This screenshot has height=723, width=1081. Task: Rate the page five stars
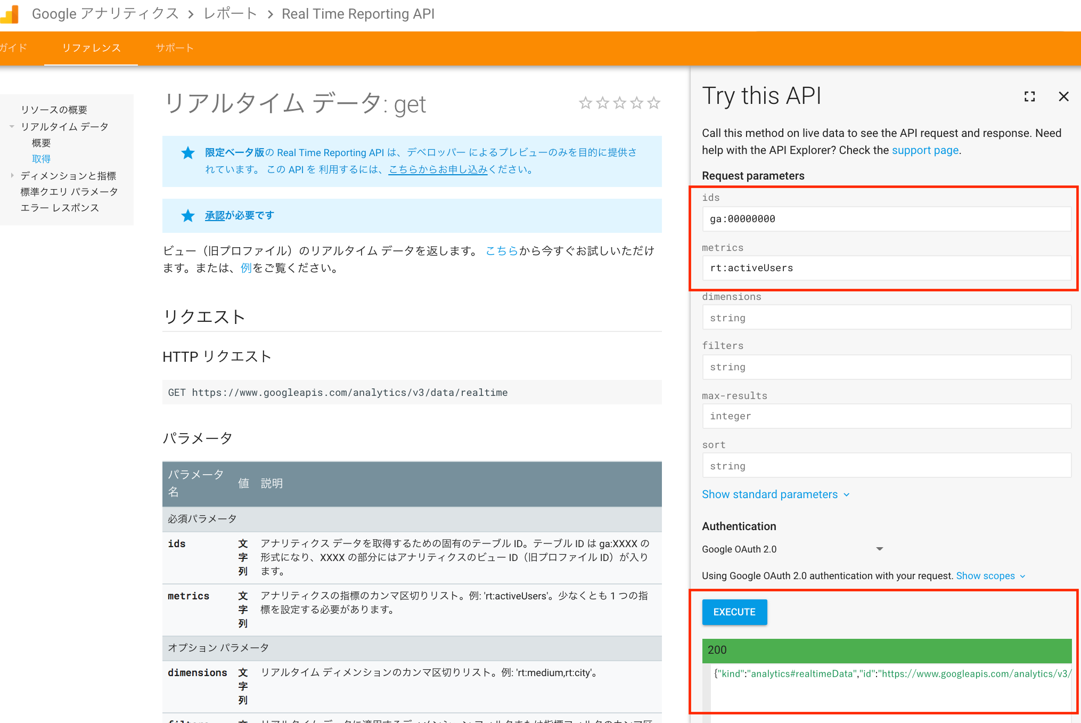pos(653,103)
